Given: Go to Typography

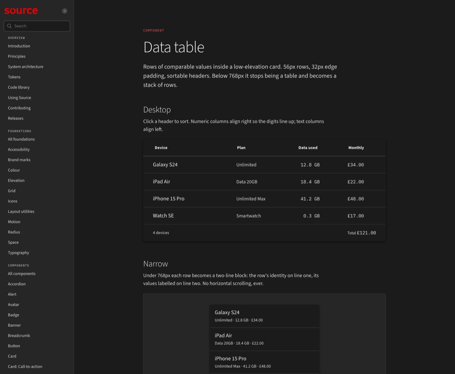Looking at the screenshot, I should pyautogui.click(x=19, y=253).
